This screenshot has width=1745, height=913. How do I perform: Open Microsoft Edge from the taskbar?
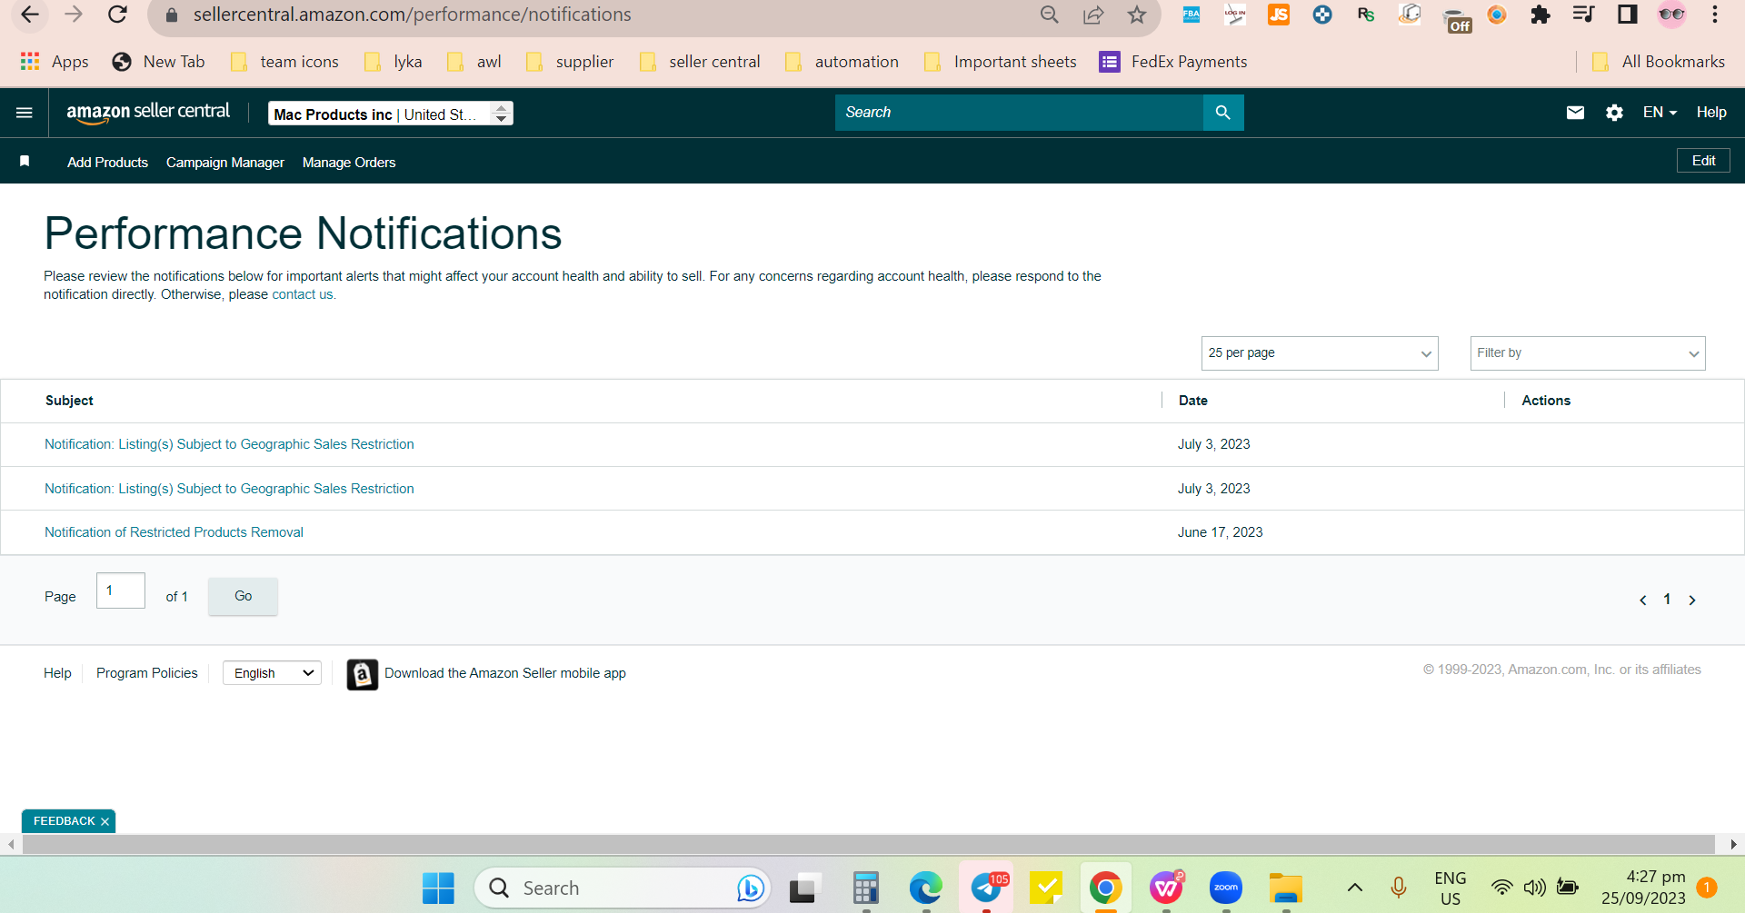pyautogui.click(x=926, y=888)
